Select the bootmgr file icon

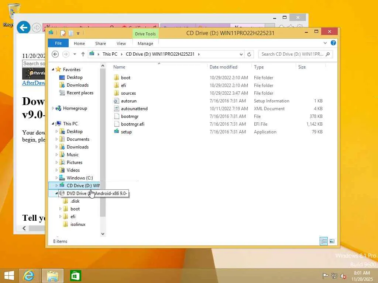tap(116, 116)
